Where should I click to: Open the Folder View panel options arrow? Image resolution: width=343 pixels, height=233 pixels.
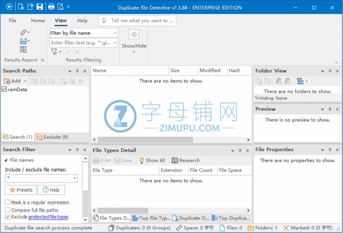[323, 71]
